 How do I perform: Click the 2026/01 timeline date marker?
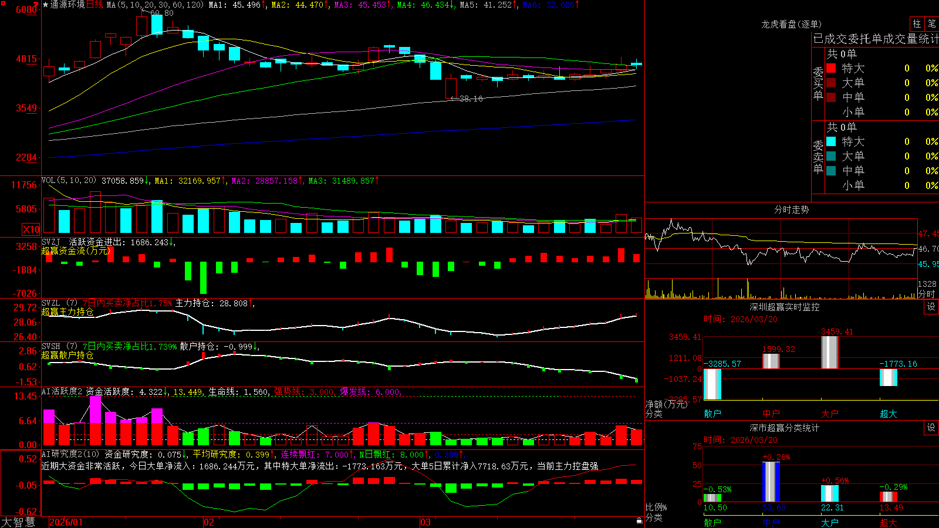pyautogui.click(x=66, y=522)
